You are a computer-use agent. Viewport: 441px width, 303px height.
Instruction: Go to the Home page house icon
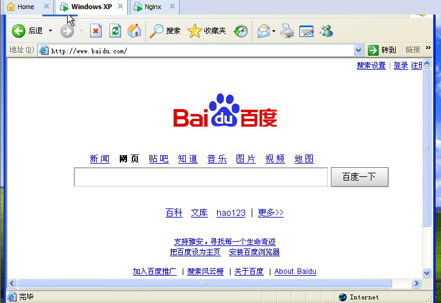point(134,31)
